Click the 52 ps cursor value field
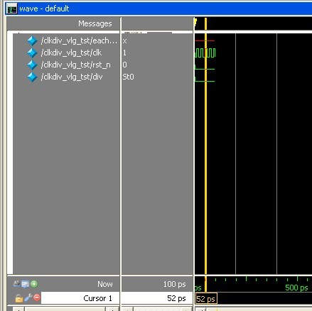The height and width of the screenshot is (311, 312). [157, 298]
